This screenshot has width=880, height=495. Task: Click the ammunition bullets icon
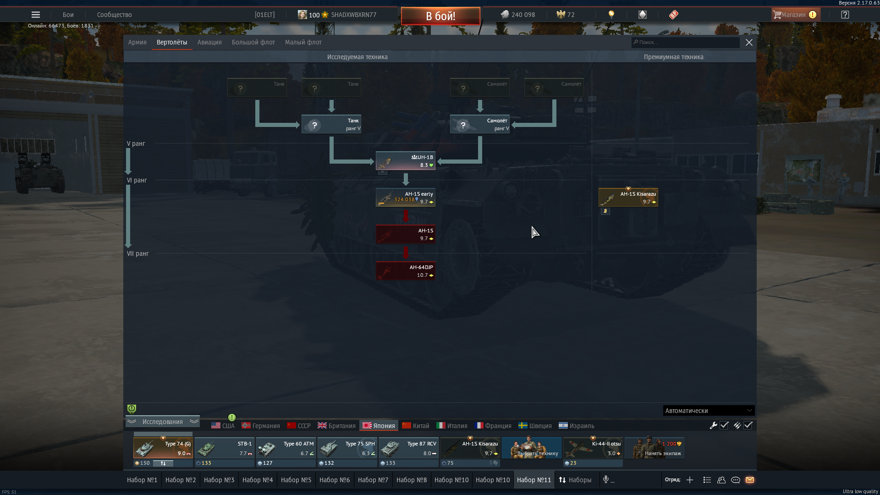(x=737, y=425)
